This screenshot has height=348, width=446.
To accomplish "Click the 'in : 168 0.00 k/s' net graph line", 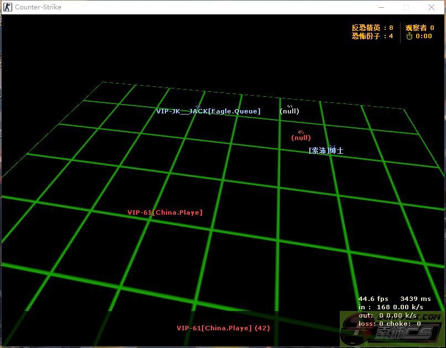I will tap(391, 307).
